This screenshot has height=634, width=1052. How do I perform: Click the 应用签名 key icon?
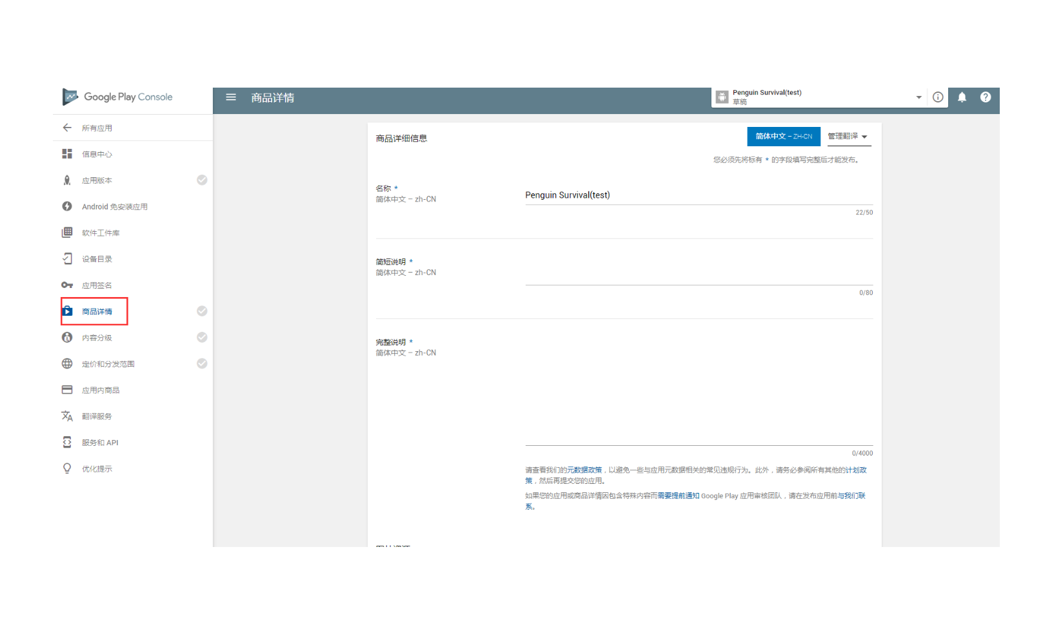pyautogui.click(x=67, y=285)
